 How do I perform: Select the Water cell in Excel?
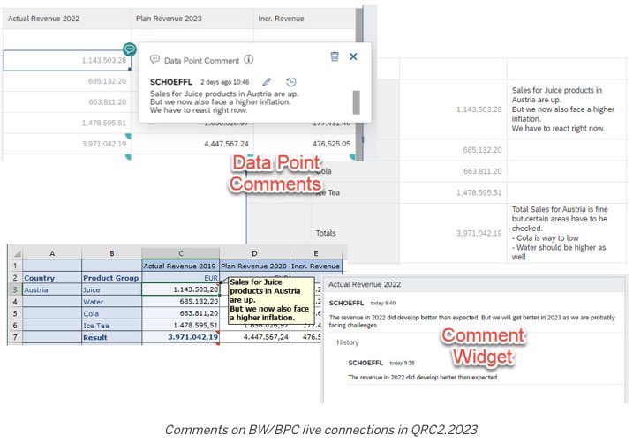click(x=111, y=302)
